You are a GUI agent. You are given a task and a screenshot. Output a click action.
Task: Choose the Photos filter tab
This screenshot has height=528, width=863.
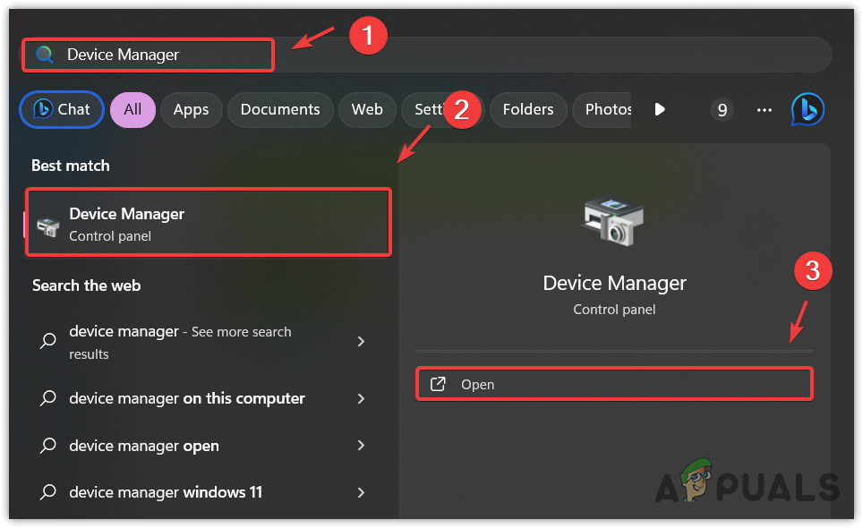602,109
